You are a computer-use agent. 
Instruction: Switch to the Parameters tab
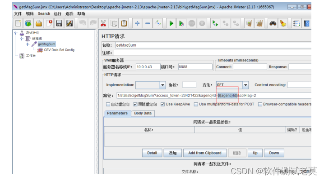point(117,113)
